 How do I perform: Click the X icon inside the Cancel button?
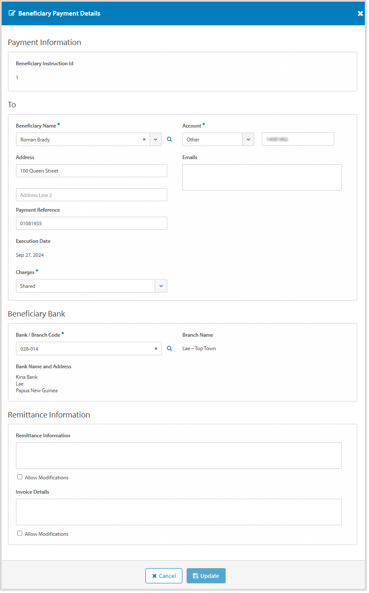tap(155, 575)
